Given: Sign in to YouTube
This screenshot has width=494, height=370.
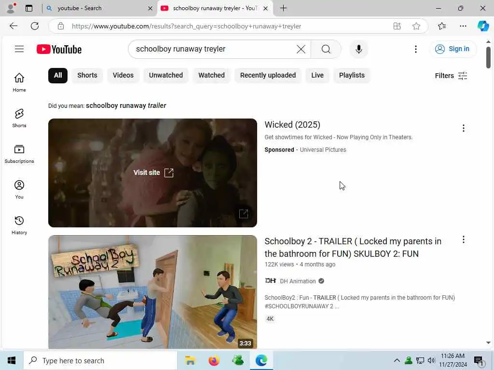Looking at the screenshot, I should (453, 49).
